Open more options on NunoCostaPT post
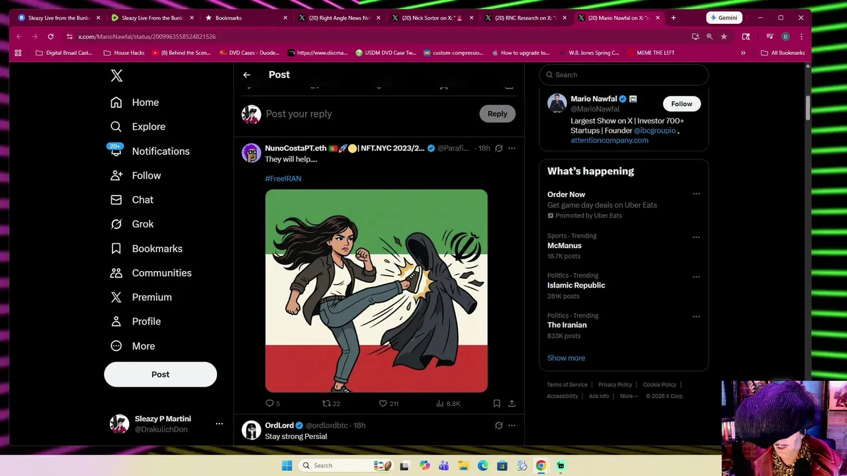847x476 pixels. pyautogui.click(x=512, y=148)
